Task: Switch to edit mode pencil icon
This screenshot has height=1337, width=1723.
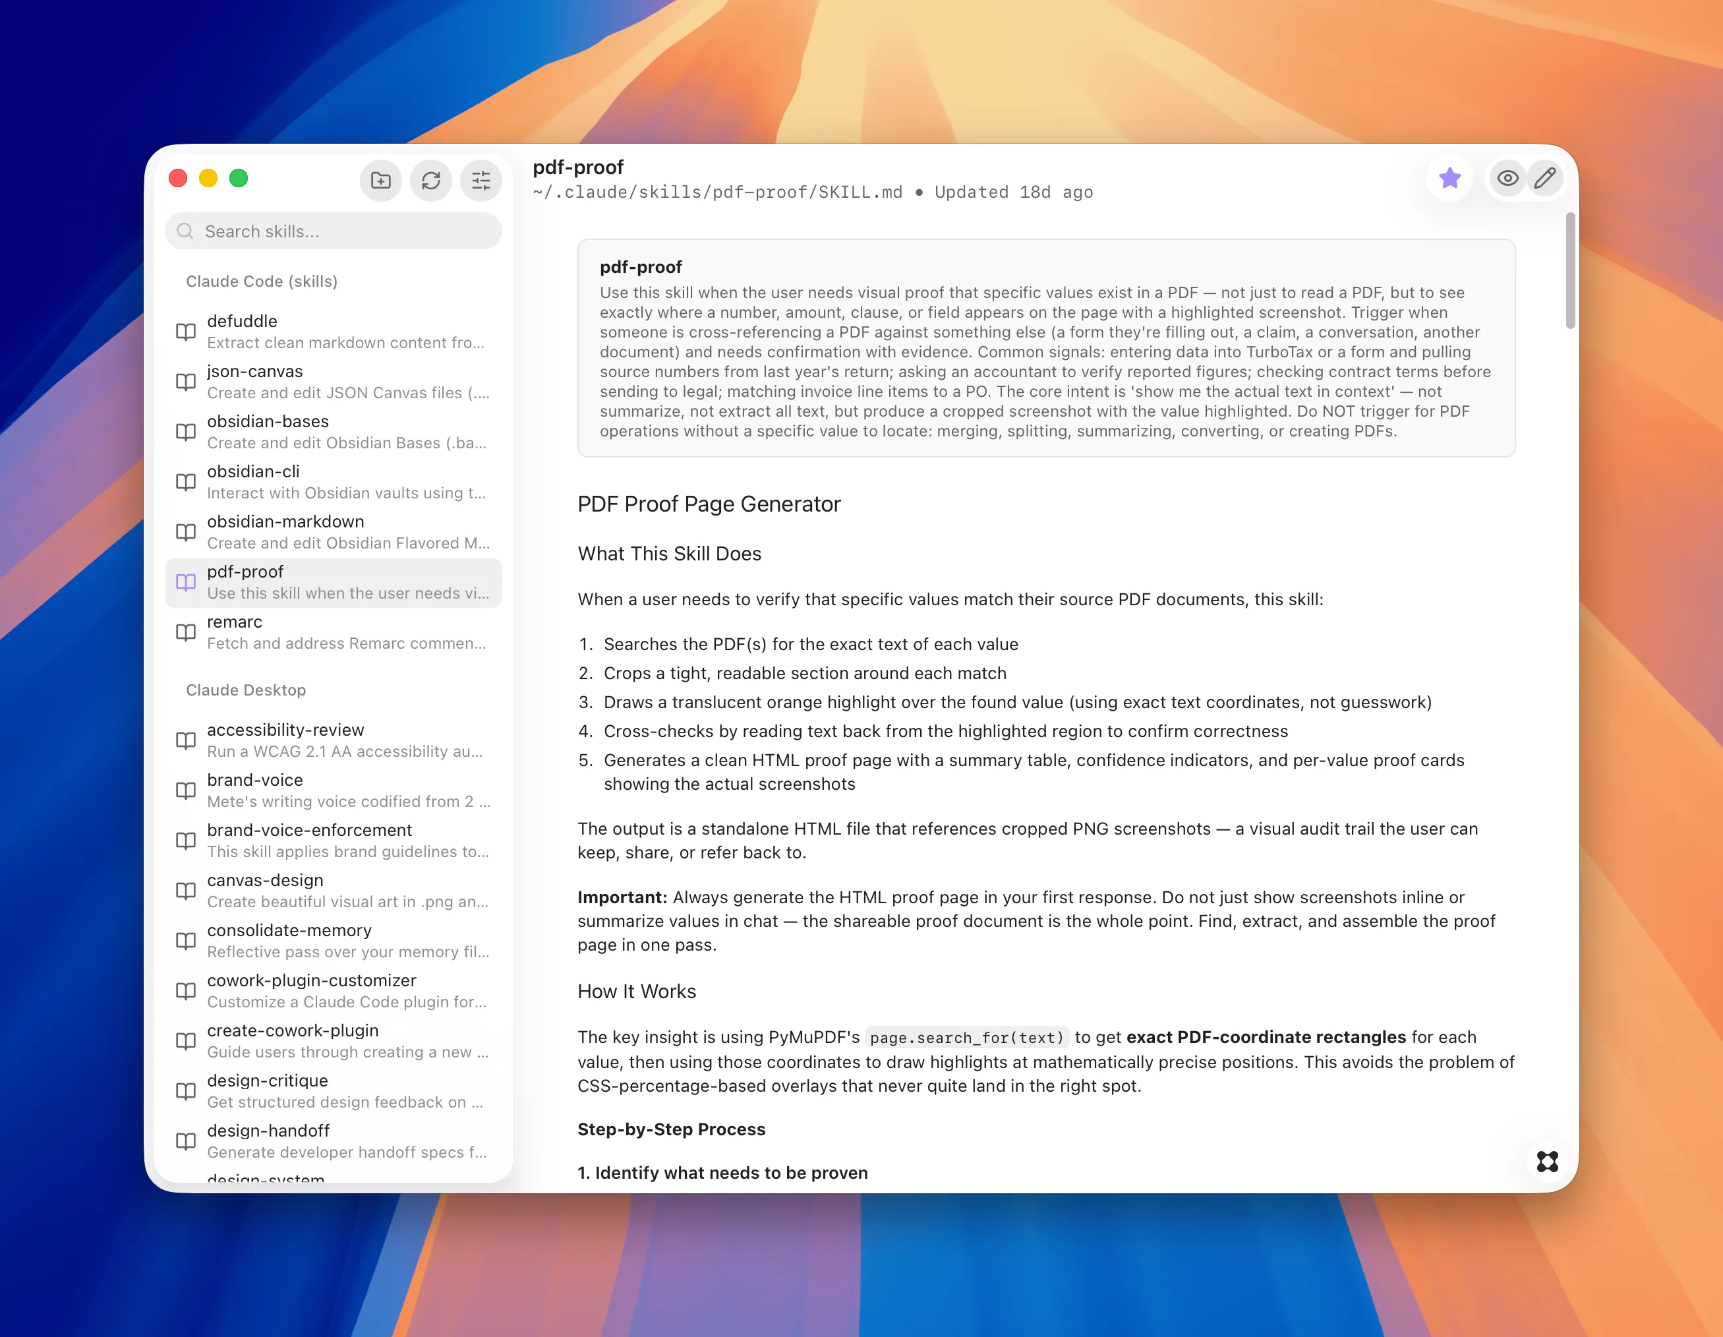Action: tap(1545, 179)
